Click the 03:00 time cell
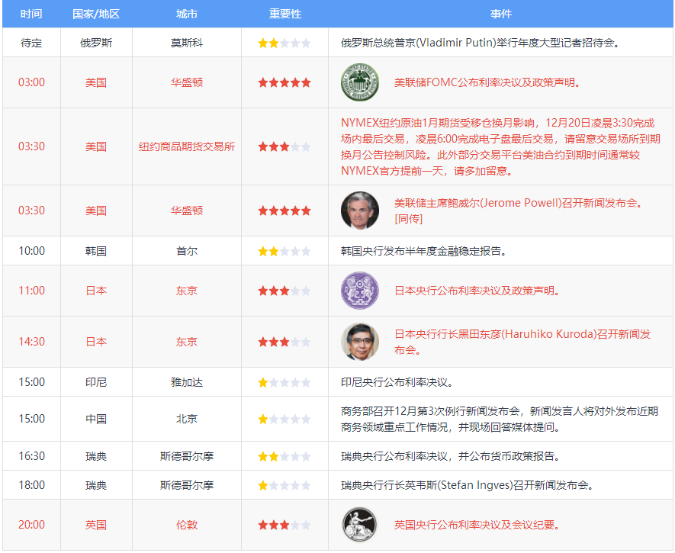The image size is (675, 553). click(x=31, y=82)
